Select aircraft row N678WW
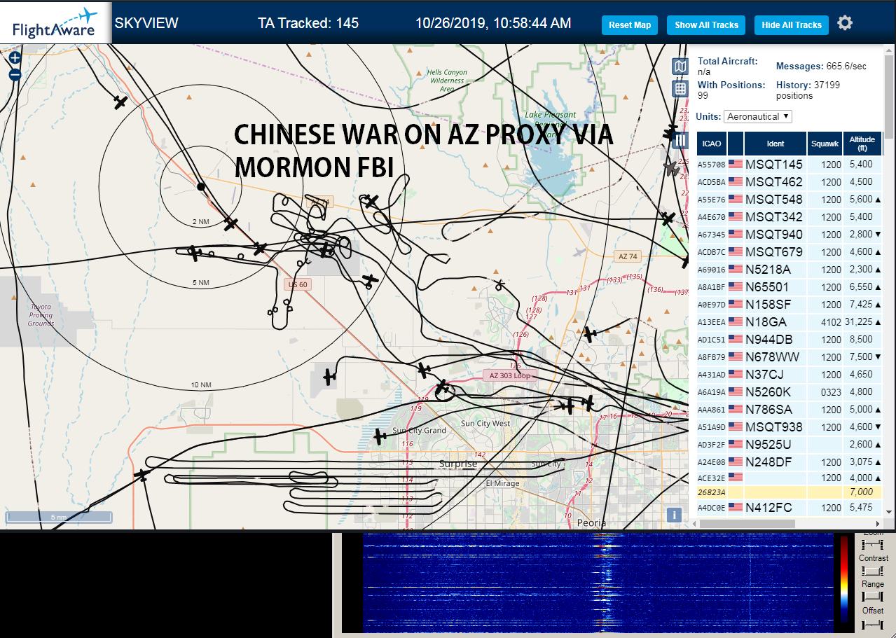Viewport: 896px width, 638px height. (789, 357)
